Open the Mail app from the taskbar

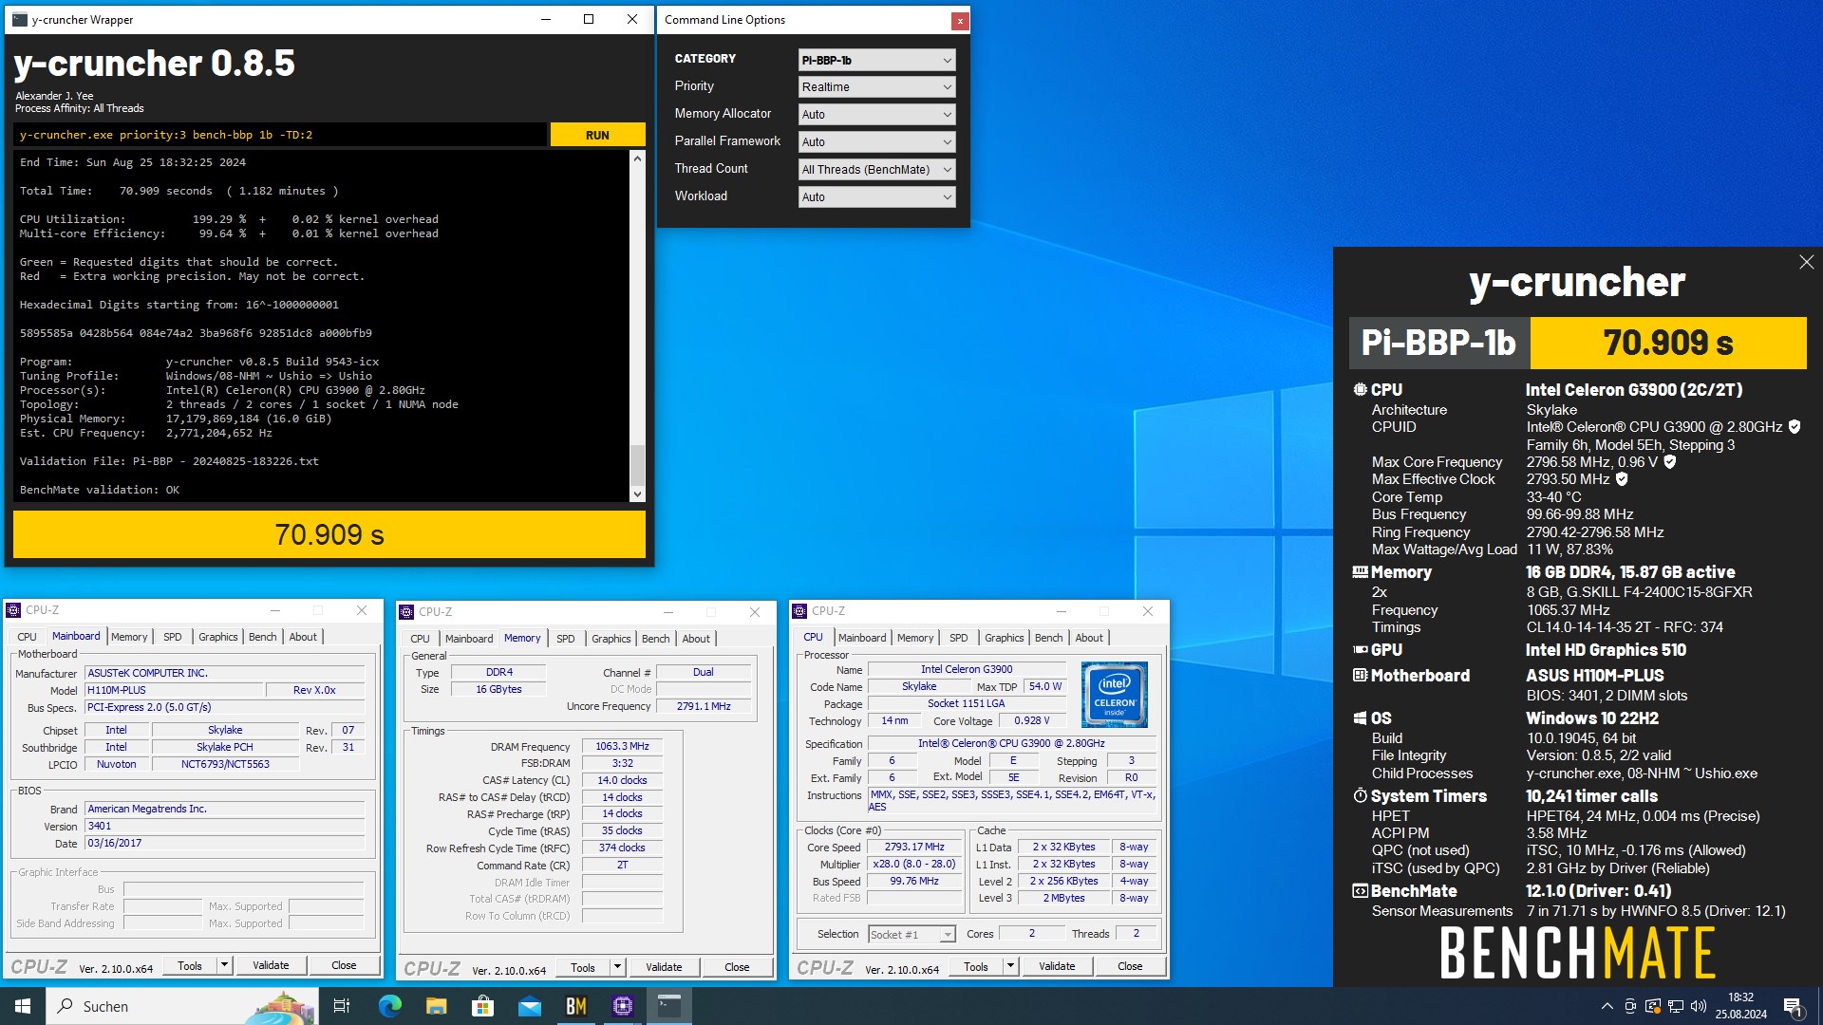pyautogui.click(x=529, y=1006)
